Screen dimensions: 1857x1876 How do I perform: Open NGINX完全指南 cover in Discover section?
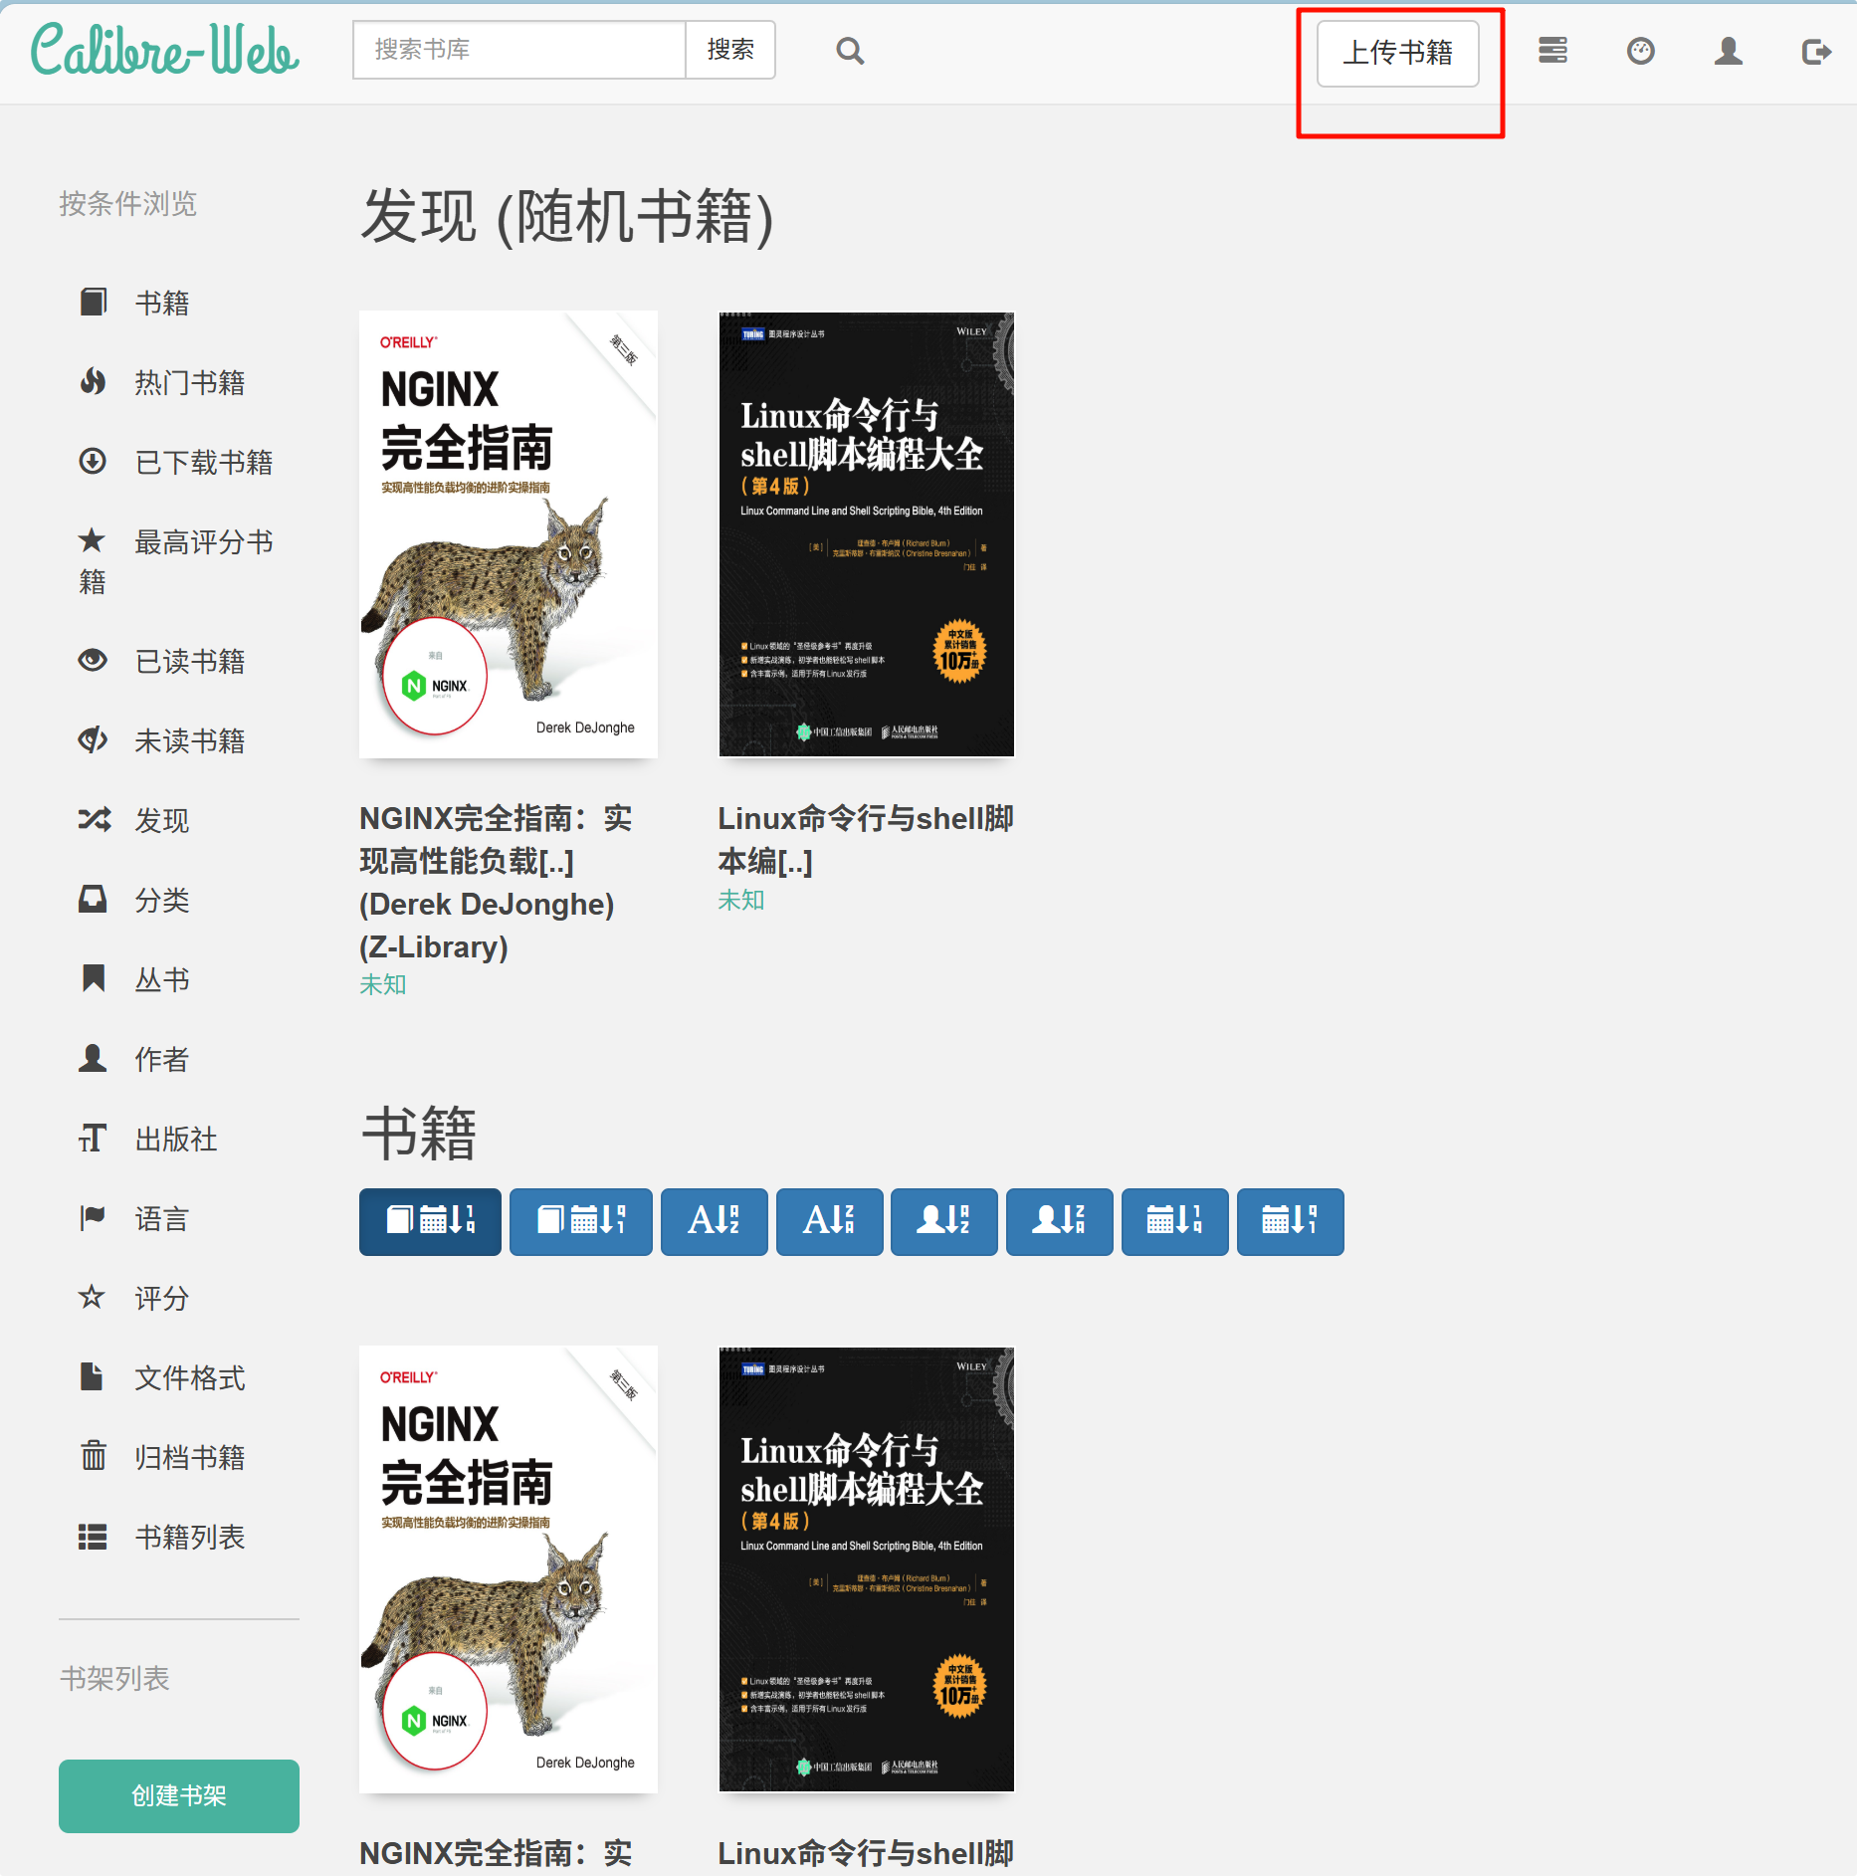point(509,534)
